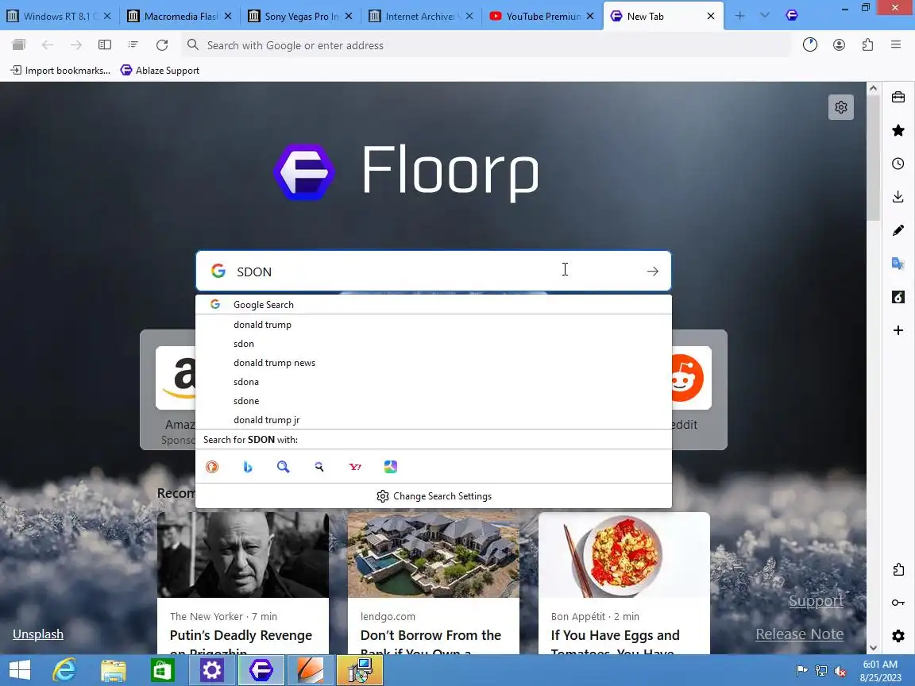The image size is (915, 686).
Task: Choose Google Search header in suggestions
Action: (434, 305)
